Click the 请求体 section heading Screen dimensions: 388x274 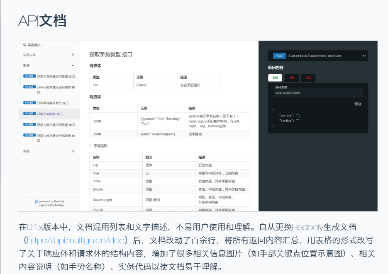(x=95, y=66)
